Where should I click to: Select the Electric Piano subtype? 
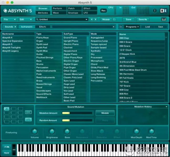click(x=75, y=44)
